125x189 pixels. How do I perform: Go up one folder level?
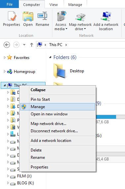[32, 45]
